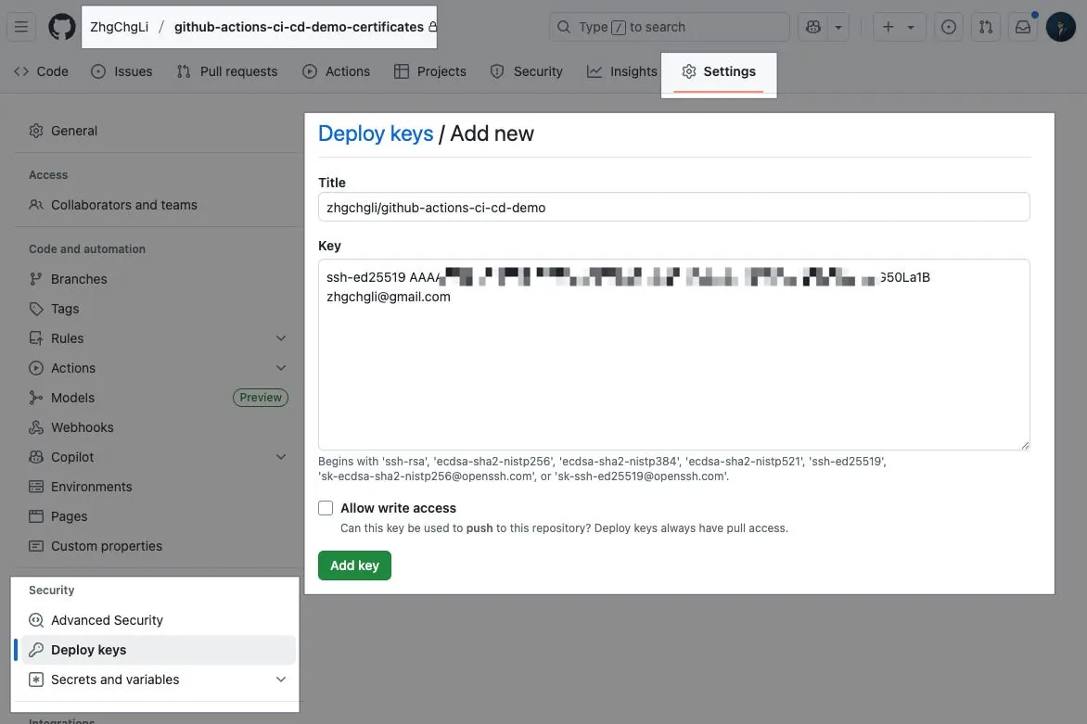The height and width of the screenshot is (724, 1087).
Task: Open the create new plus dropdown
Action: 898,27
